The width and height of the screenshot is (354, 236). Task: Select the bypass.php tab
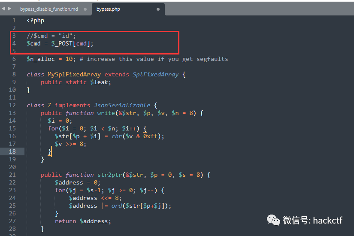(108, 9)
